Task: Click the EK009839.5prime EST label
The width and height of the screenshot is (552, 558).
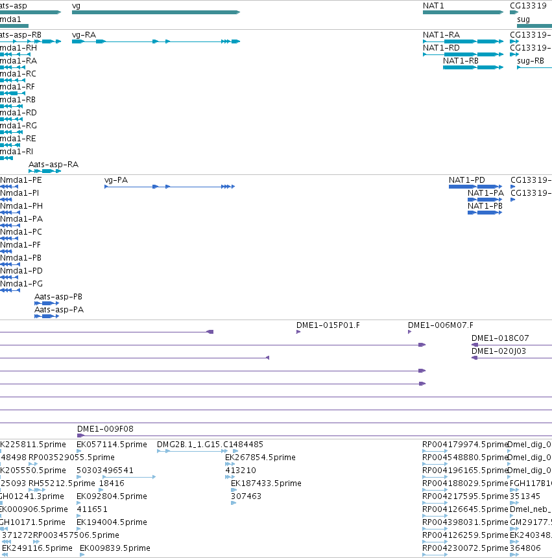Action: [x=115, y=548]
